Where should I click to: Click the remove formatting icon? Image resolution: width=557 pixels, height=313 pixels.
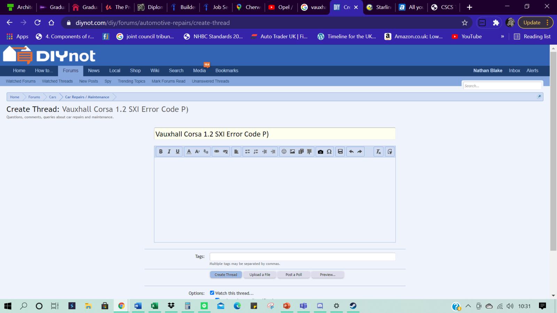[x=378, y=152]
